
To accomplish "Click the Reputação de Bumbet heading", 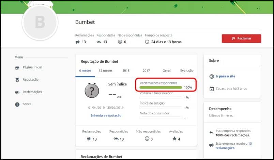I will [x=100, y=61].
